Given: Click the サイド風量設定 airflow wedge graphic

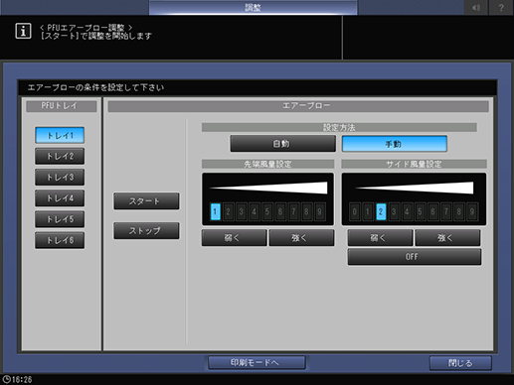Looking at the screenshot, I should [415, 188].
